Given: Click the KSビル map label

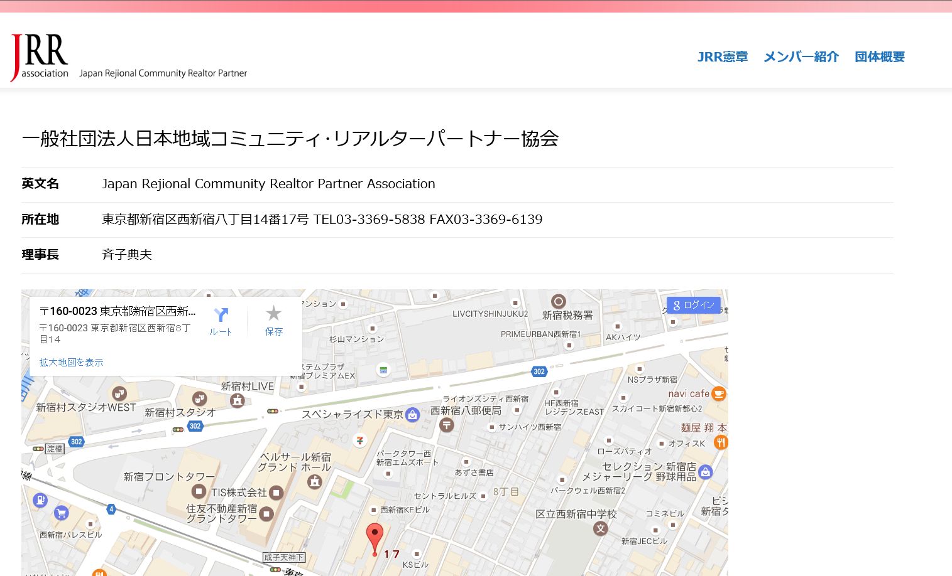Looking at the screenshot, I should coord(415,565).
